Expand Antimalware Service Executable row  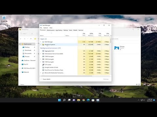(41, 54)
